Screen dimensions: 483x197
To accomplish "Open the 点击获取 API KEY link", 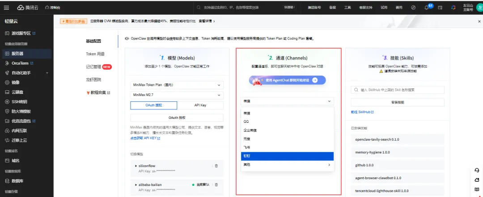I will 145,138.
